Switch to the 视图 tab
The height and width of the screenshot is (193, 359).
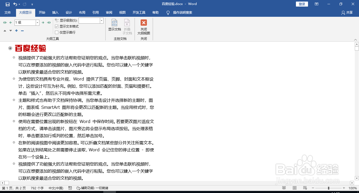tap(122, 12)
